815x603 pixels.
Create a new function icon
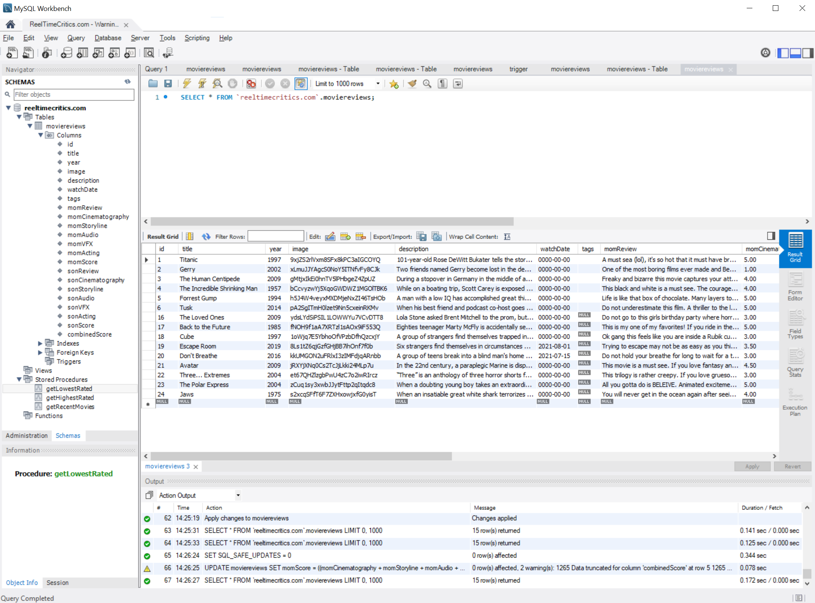(130, 53)
